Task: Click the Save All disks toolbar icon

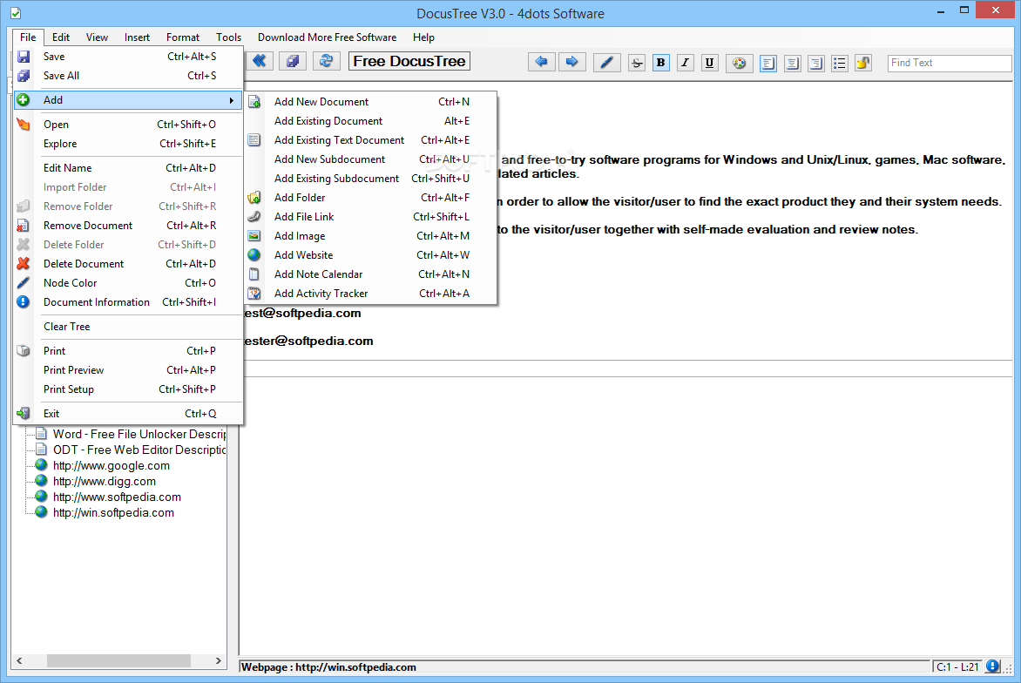Action: pyautogui.click(x=293, y=61)
